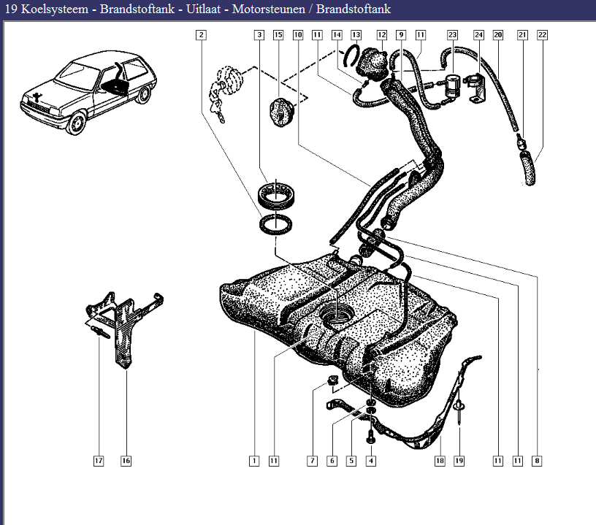596x525 pixels.
Task: Select callout number 12 label
Action: pos(381,35)
